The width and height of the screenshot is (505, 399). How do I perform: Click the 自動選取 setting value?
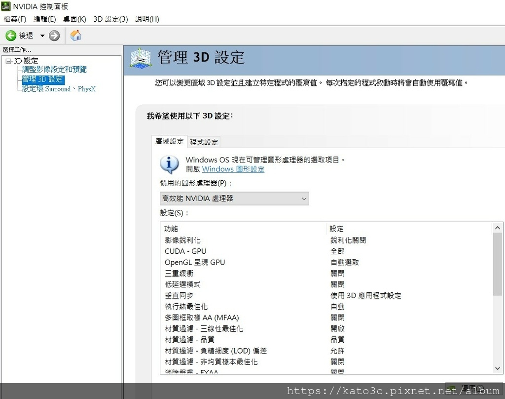[345, 262]
